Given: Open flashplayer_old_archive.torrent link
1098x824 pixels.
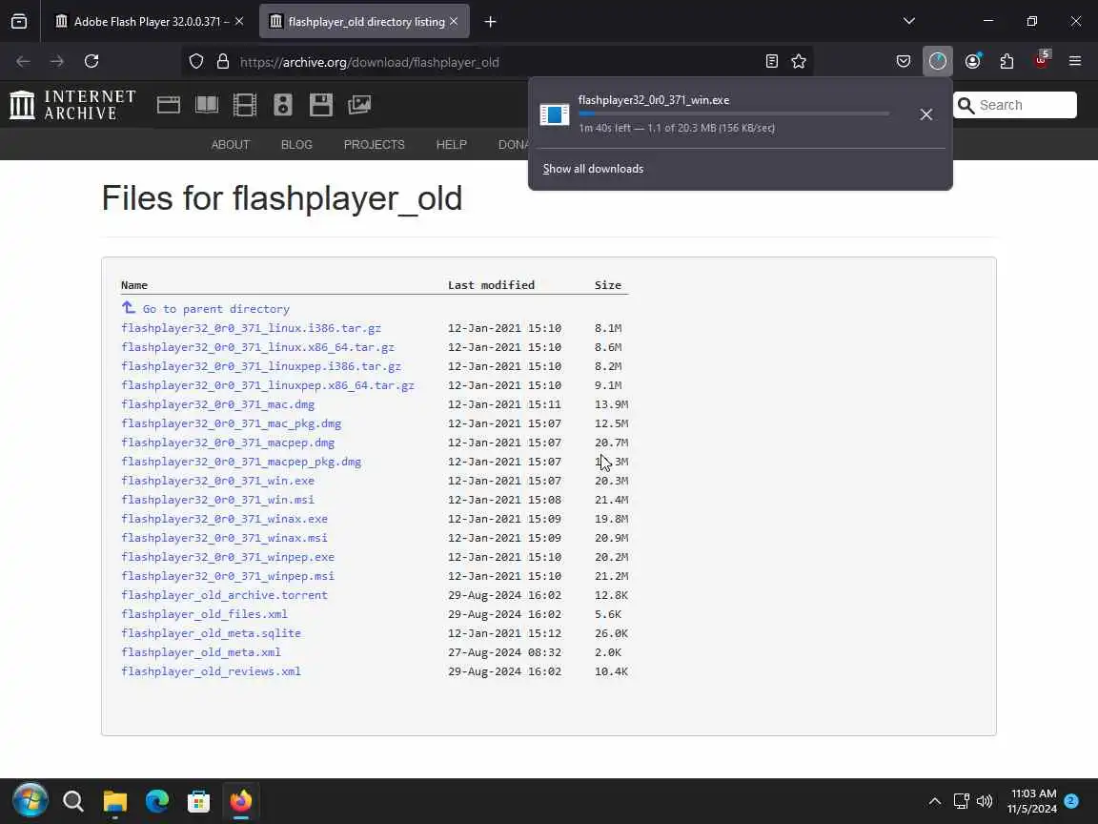Looking at the screenshot, I should pos(224,595).
